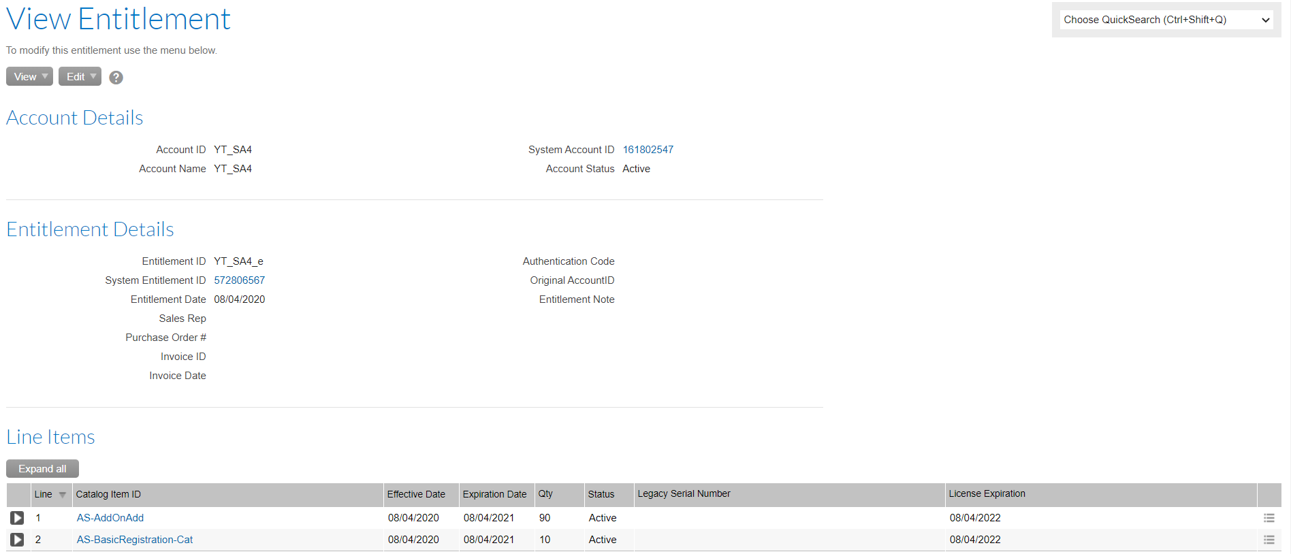Click the Expiration Date column header

[497, 495]
